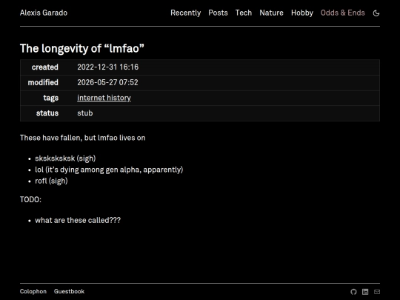
Task: Click the email envelope icon
Action: click(377, 292)
